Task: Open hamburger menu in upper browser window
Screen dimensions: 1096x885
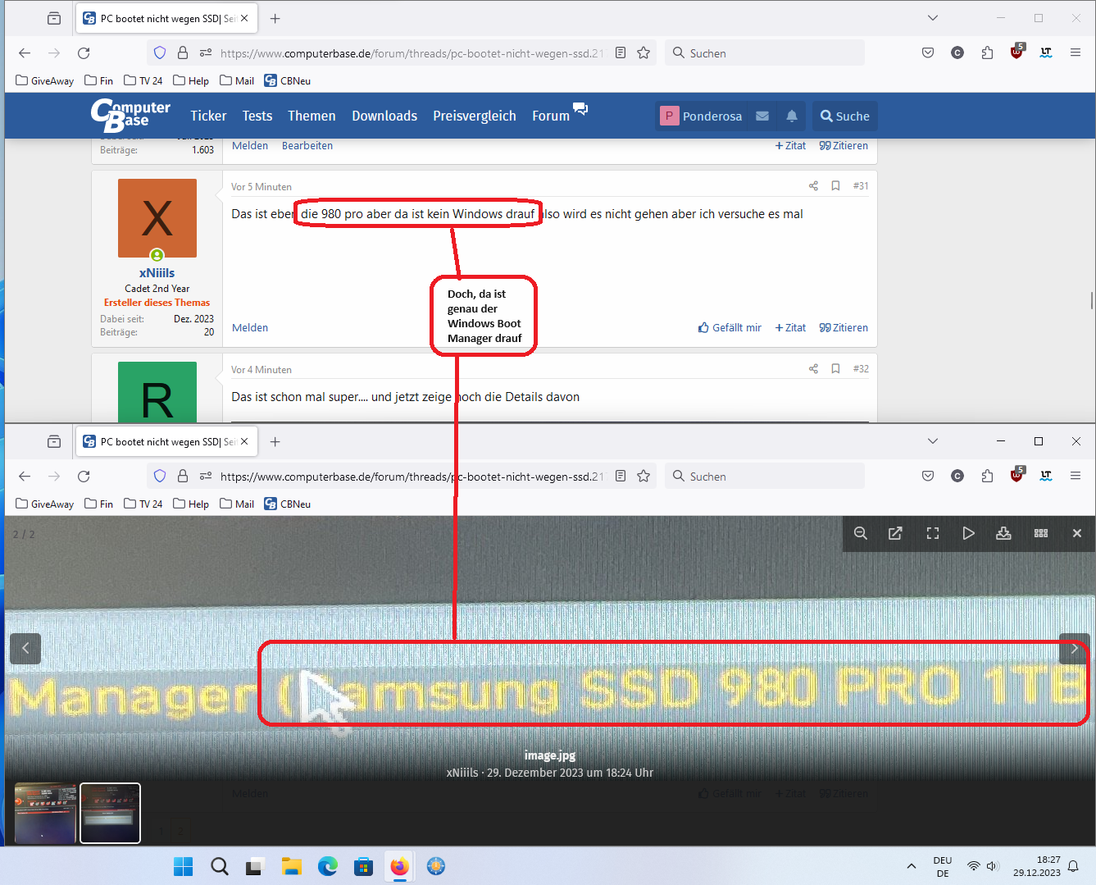Action: (1076, 53)
